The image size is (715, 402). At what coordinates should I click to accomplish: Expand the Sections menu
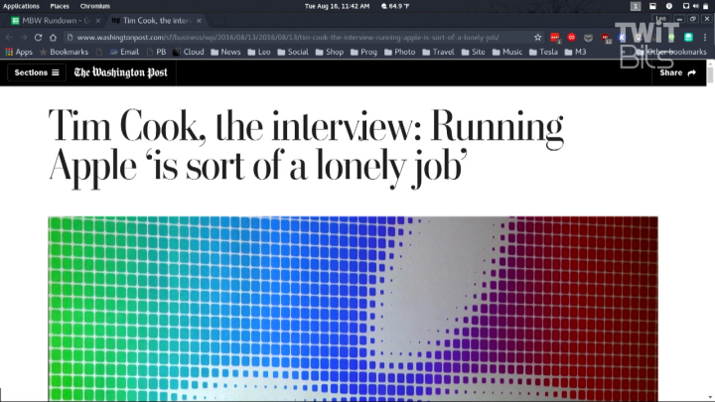[x=37, y=72]
